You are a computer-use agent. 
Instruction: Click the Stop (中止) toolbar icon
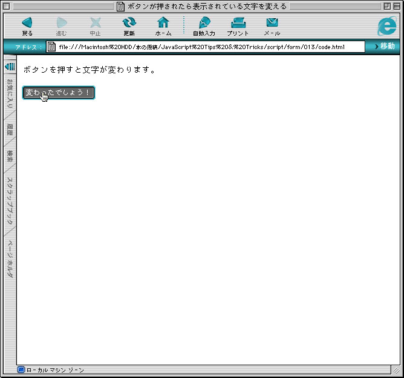pos(96,22)
